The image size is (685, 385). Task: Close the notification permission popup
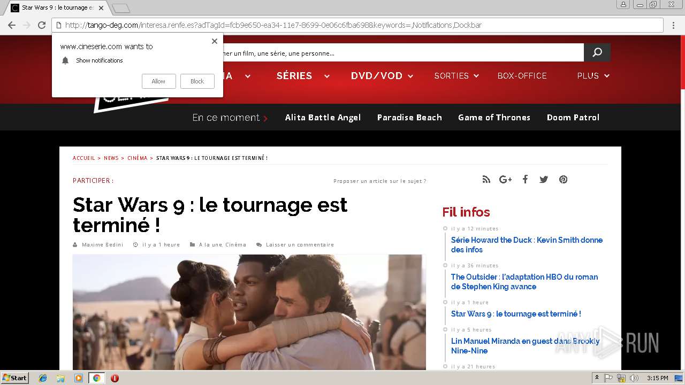215,41
